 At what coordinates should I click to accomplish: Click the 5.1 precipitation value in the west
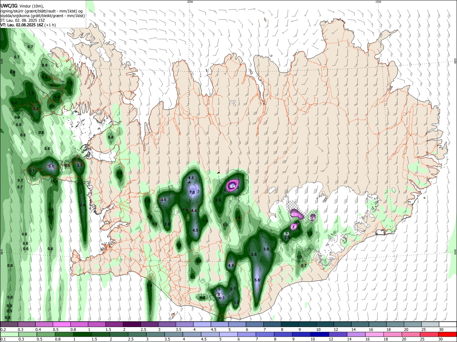point(51,166)
